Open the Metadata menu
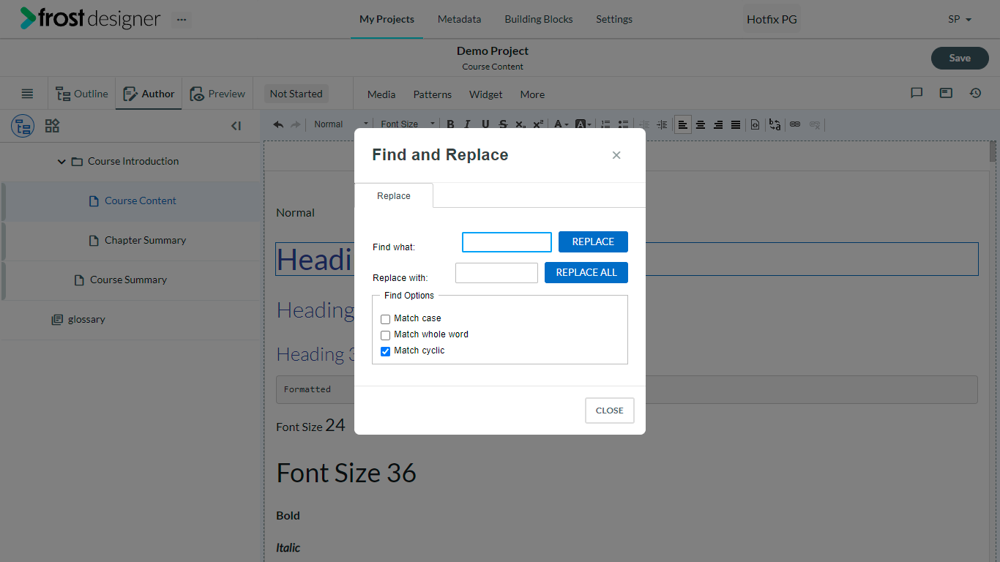This screenshot has height=562, width=1000. tap(459, 19)
